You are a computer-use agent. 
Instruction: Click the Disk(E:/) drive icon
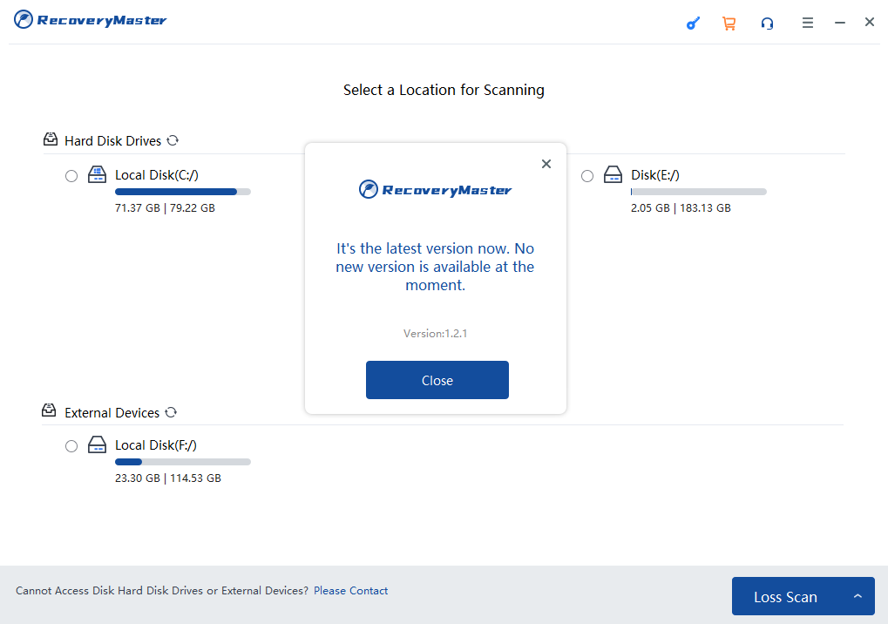613,174
